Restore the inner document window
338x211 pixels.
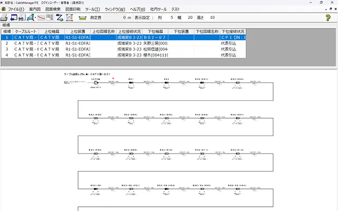coord(331,9)
